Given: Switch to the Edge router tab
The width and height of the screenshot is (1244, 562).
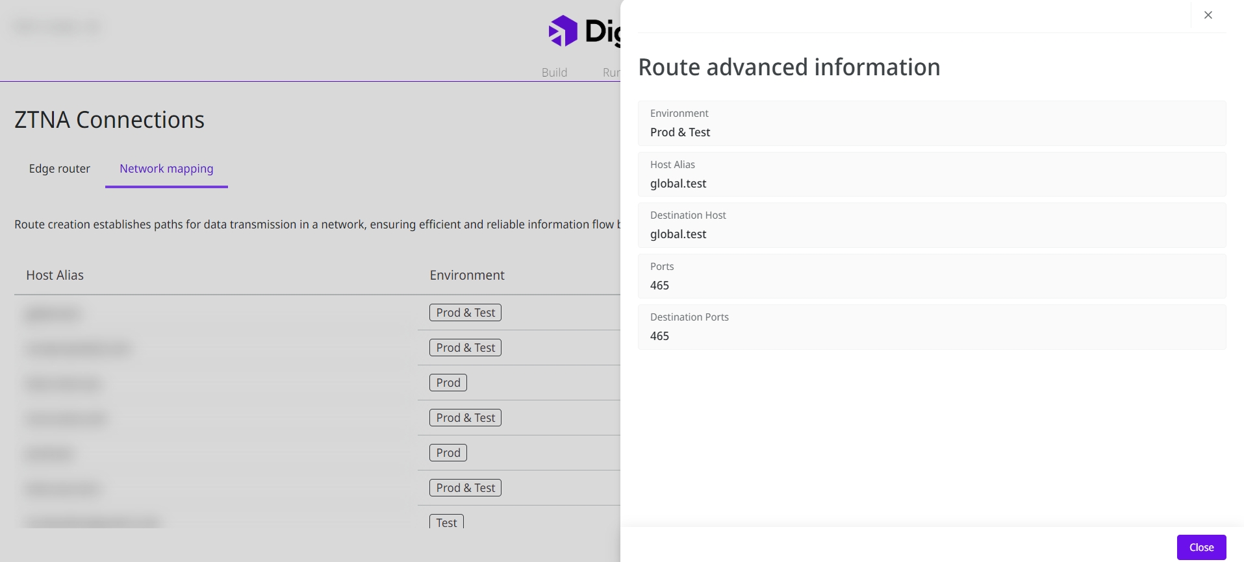Looking at the screenshot, I should click(60, 169).
